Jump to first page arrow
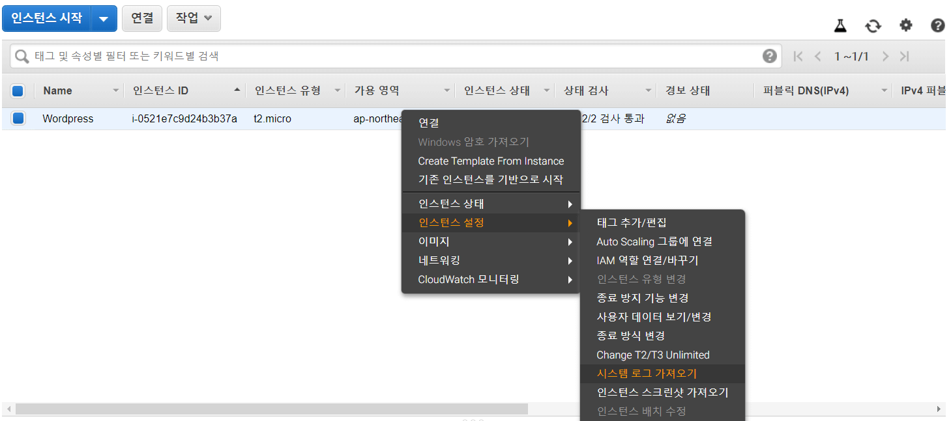This screenshot has width=951, height=421. click(x=798, y=56)
